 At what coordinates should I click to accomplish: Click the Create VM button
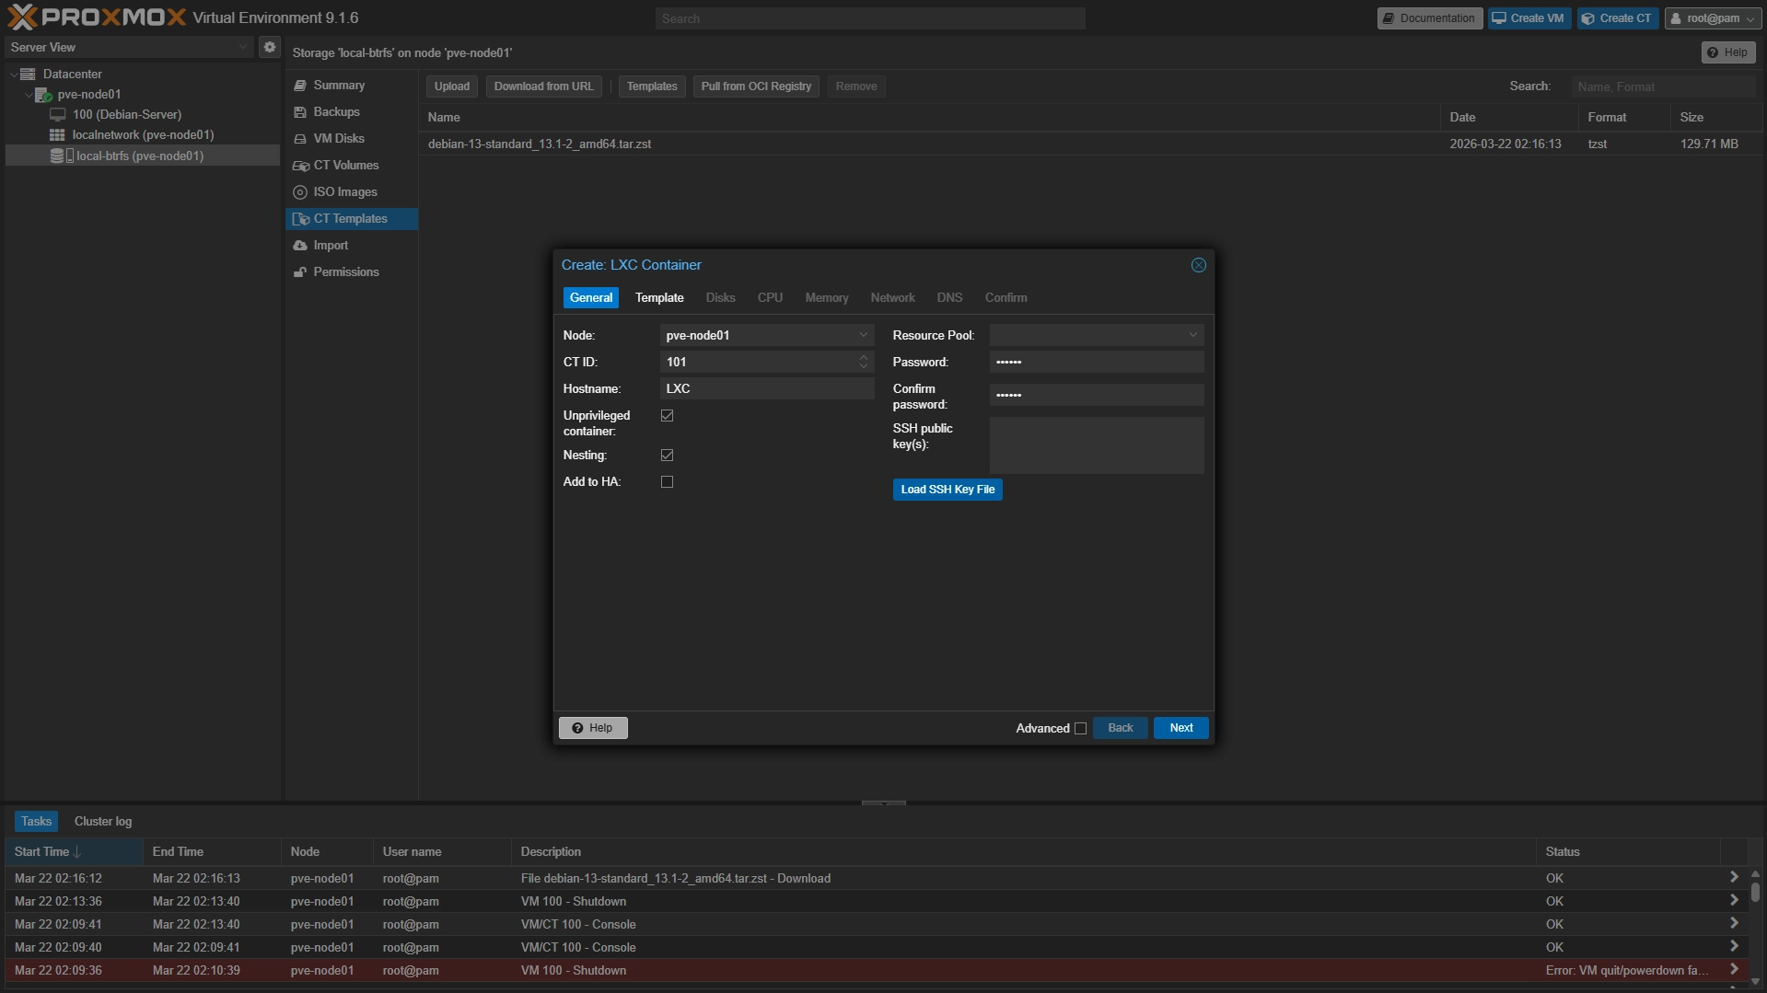[x=1529, y=18]
